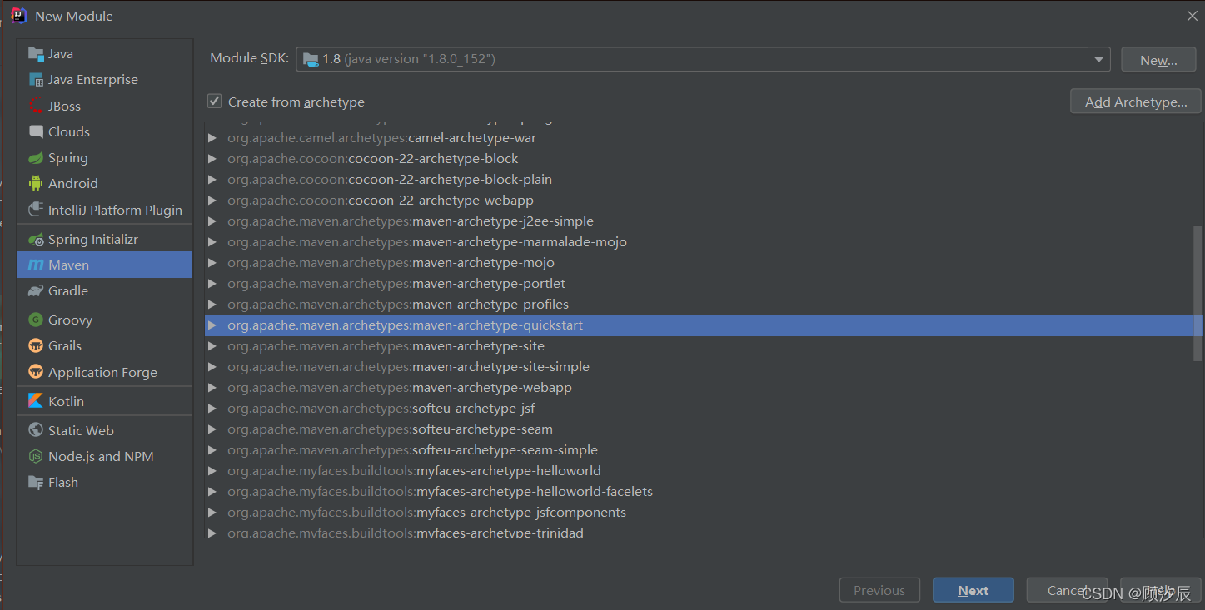
Task: Select Node.js and NPM module type
Action: tap(104, 456)
